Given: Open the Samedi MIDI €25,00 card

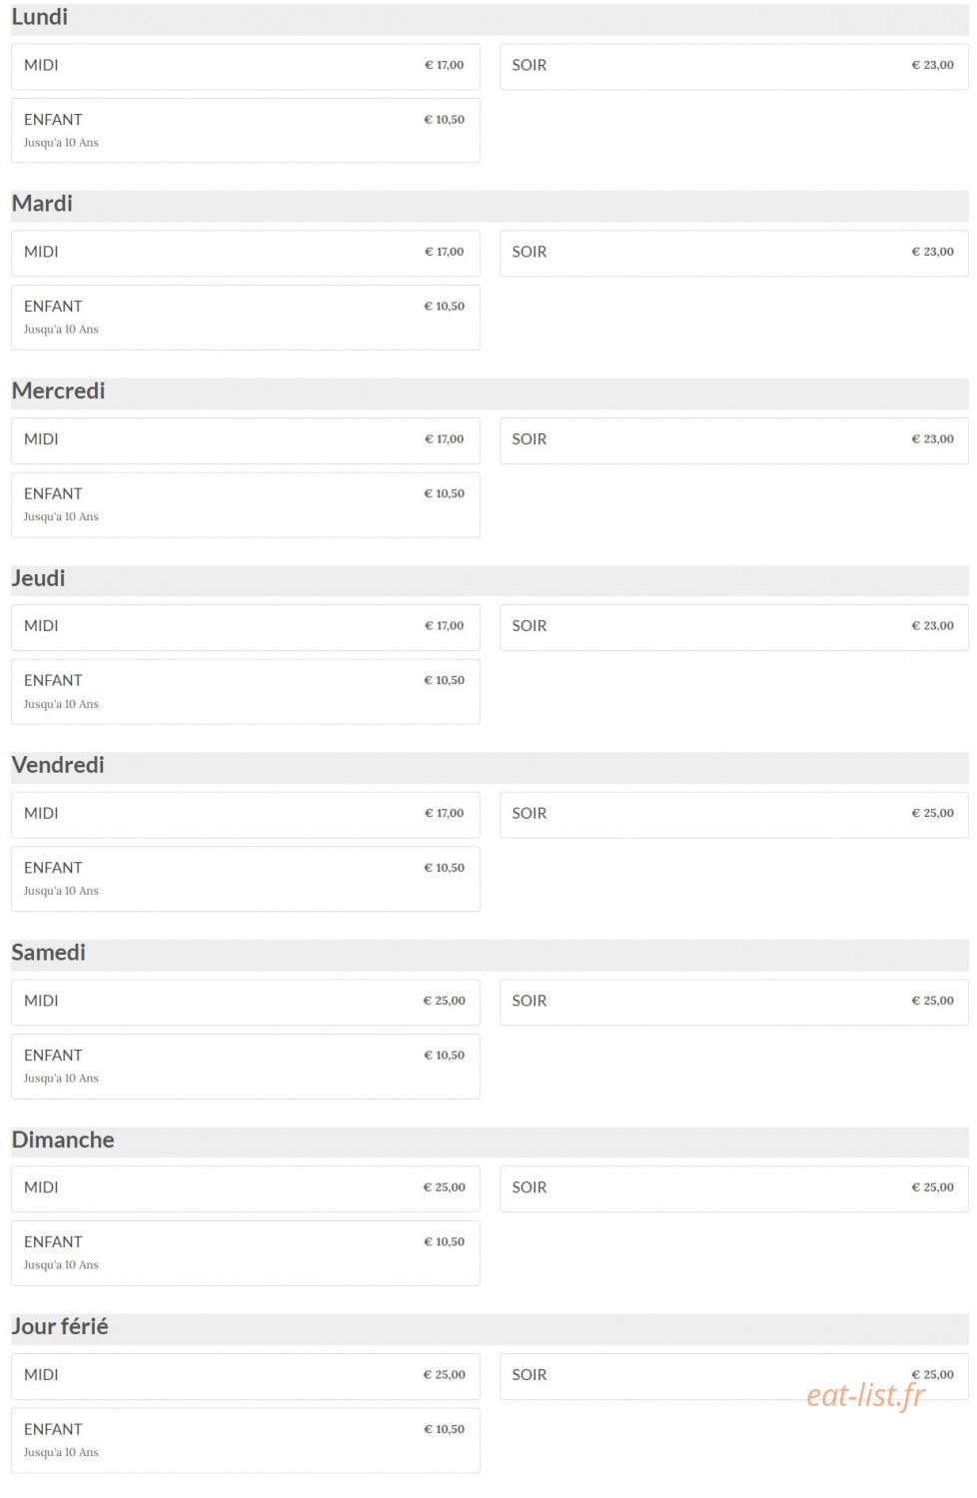Looking at the screenshot, I should tap(245, 1002).
